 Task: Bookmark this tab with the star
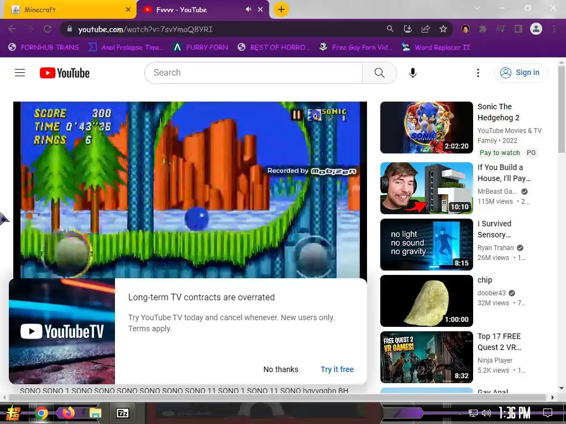pos(443,29)
